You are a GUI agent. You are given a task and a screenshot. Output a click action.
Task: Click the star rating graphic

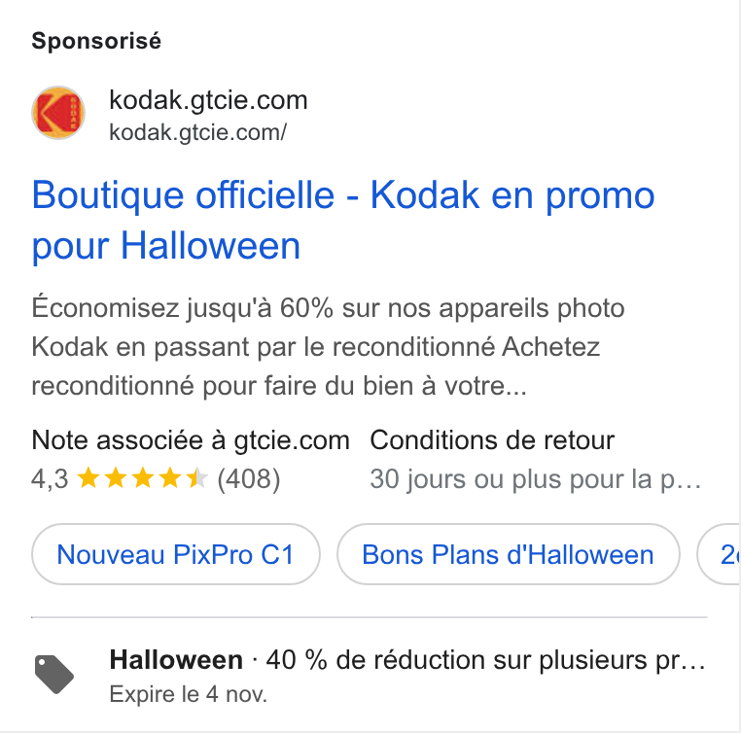(x=142, y=478)
